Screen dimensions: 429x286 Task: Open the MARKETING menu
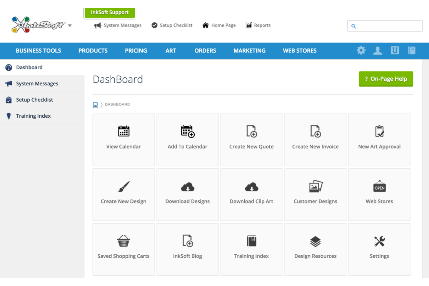(x=250, y=51)
